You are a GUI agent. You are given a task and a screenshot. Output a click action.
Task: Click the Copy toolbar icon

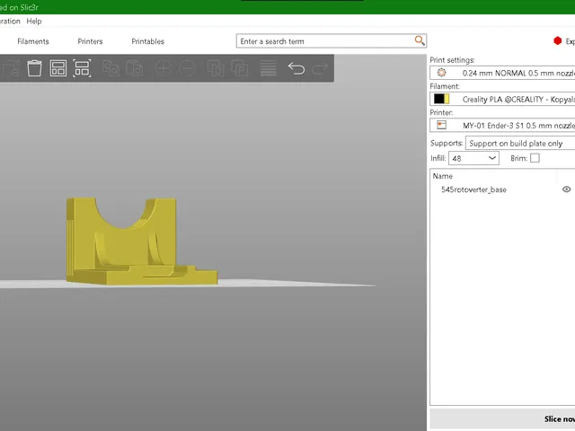pyautogui.click(x=111, y=68)
